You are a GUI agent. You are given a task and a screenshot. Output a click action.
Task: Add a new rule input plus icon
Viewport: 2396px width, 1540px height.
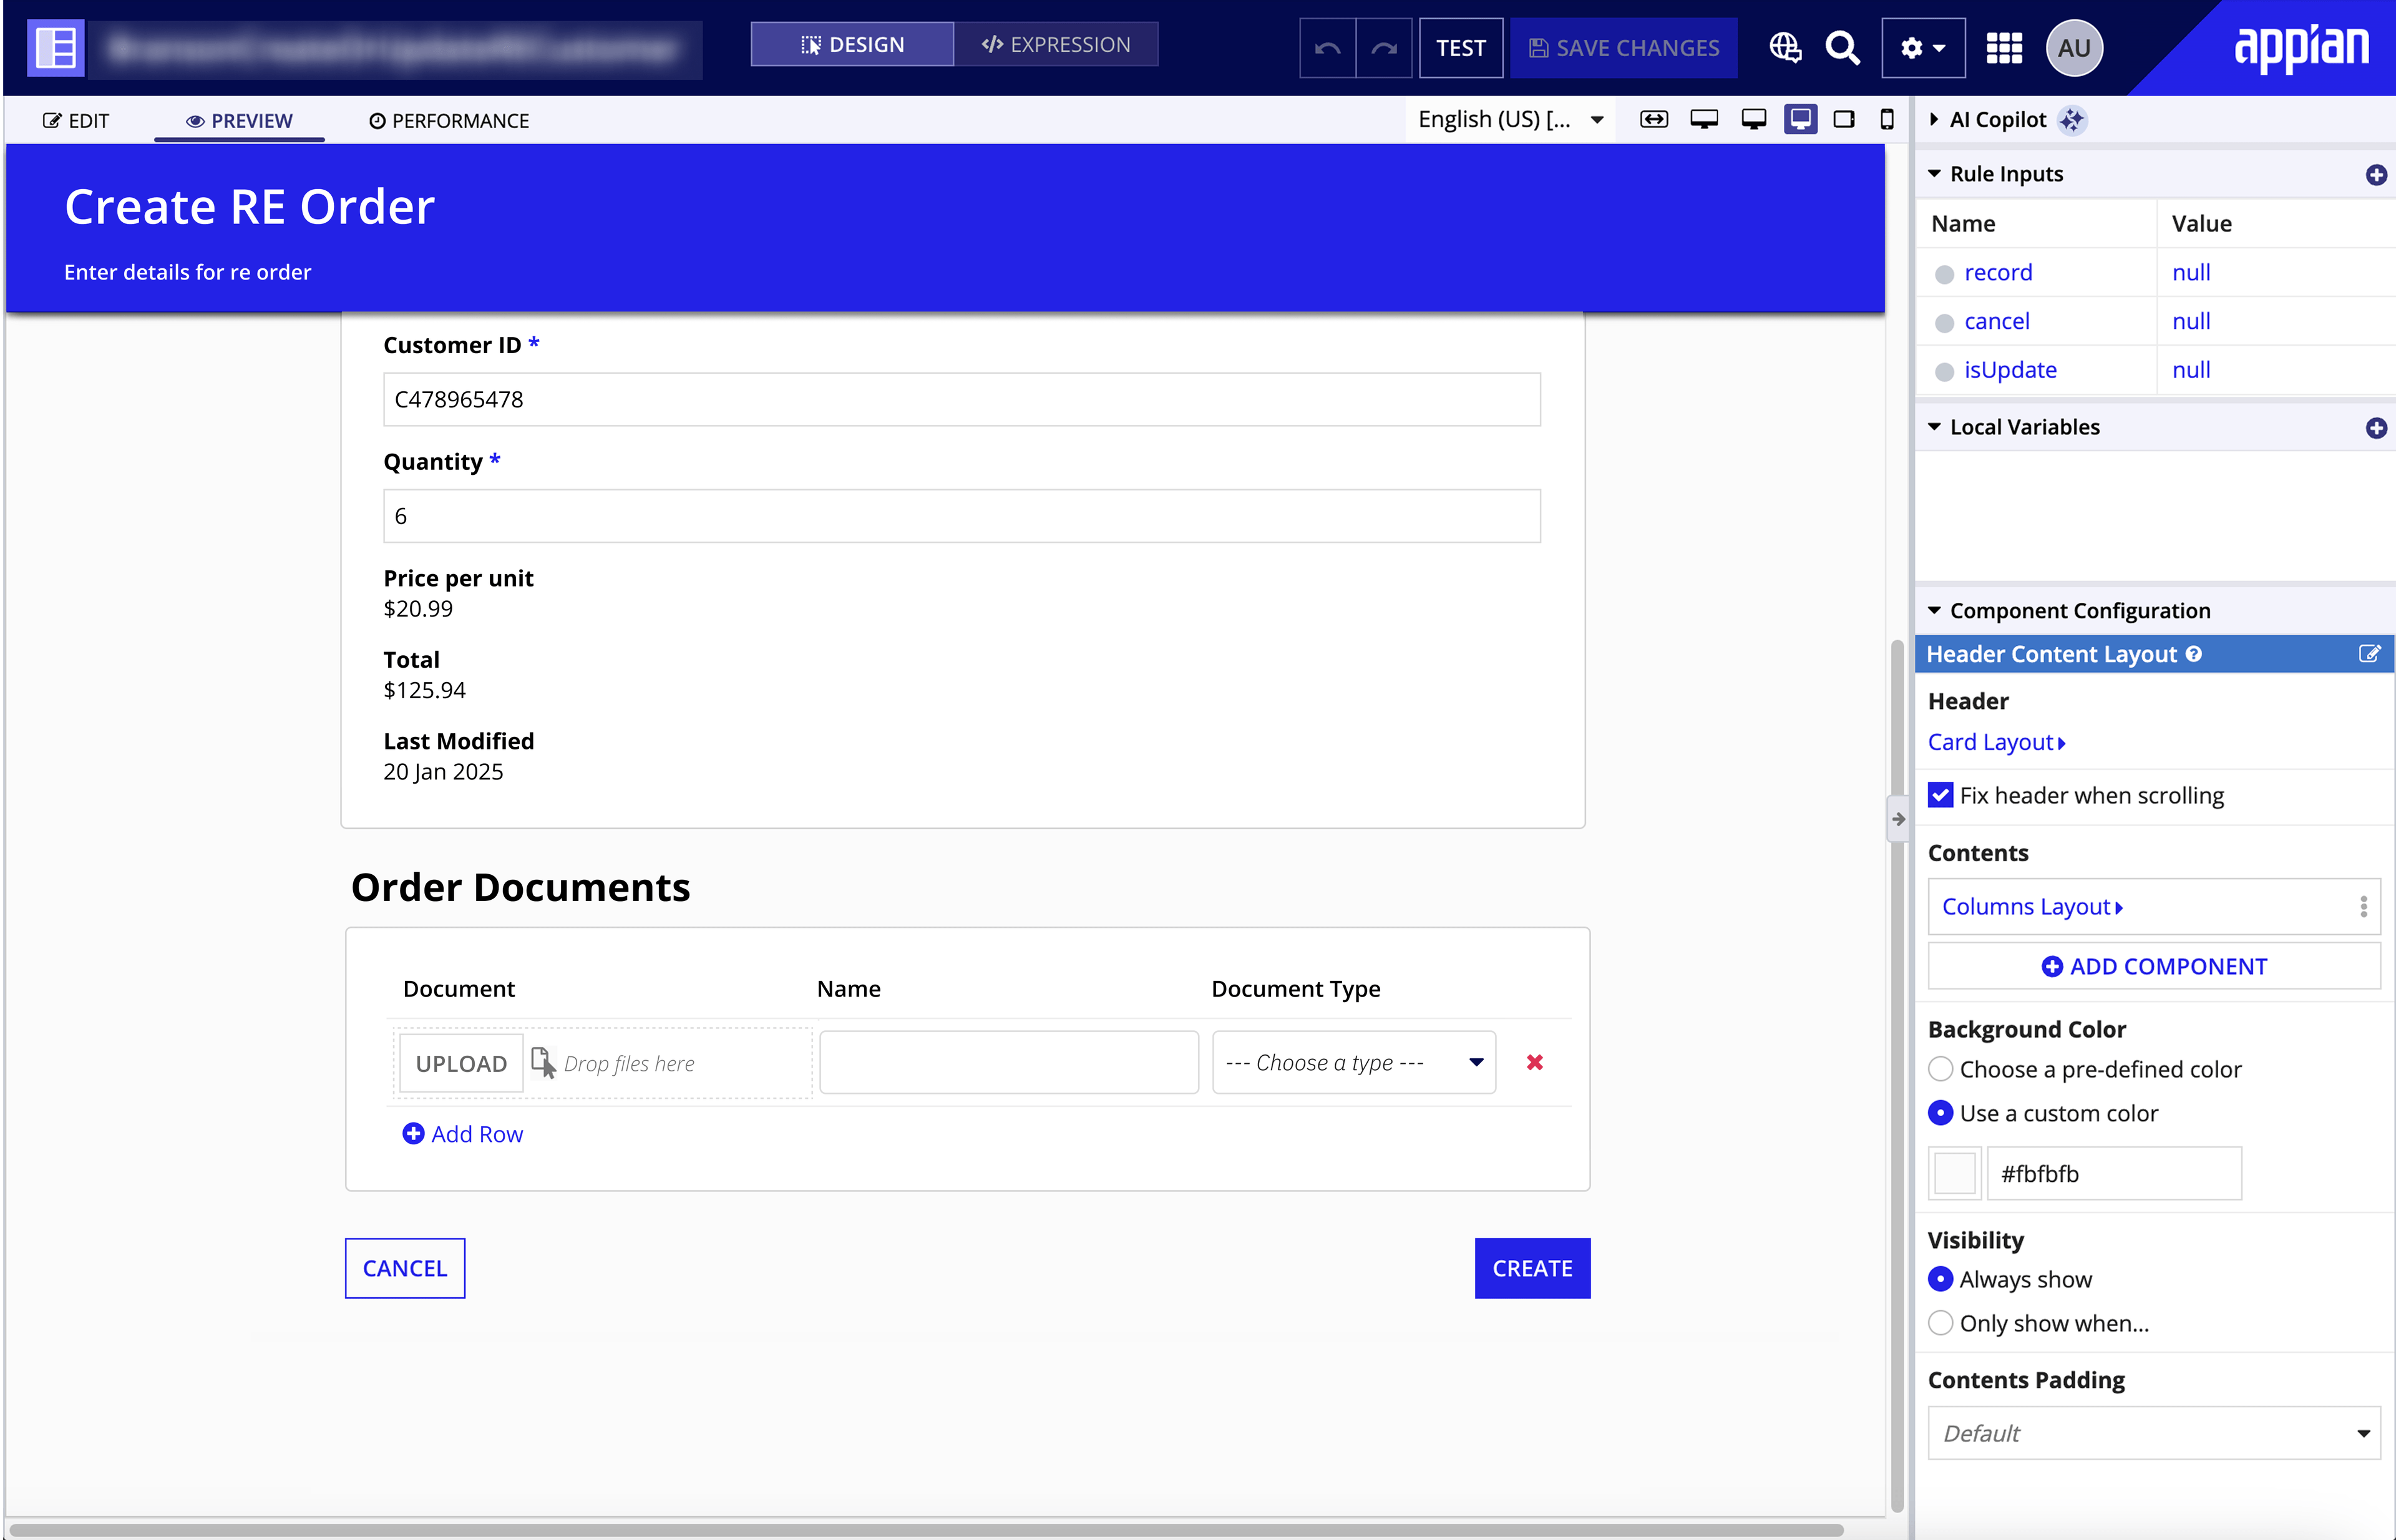(x=2376, y=175)
